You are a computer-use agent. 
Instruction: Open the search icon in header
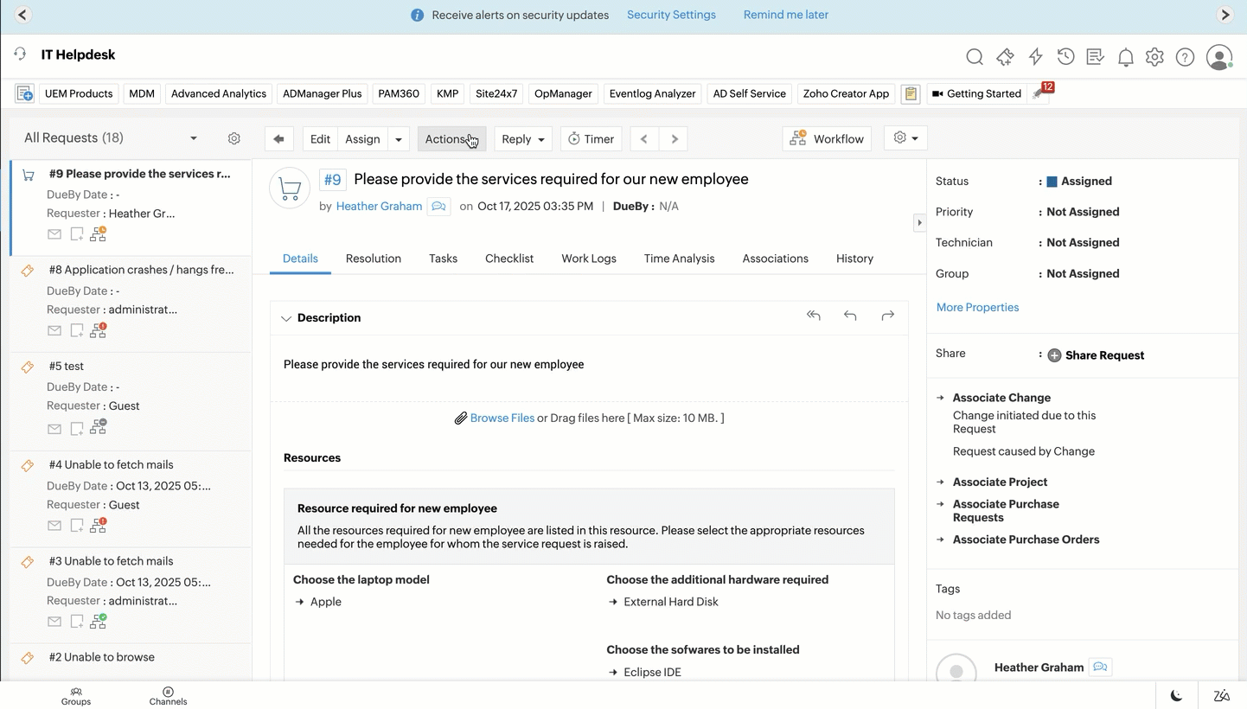coord(975,57)
